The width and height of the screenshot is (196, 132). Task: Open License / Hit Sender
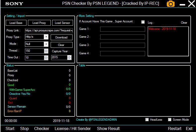point(73,128)
